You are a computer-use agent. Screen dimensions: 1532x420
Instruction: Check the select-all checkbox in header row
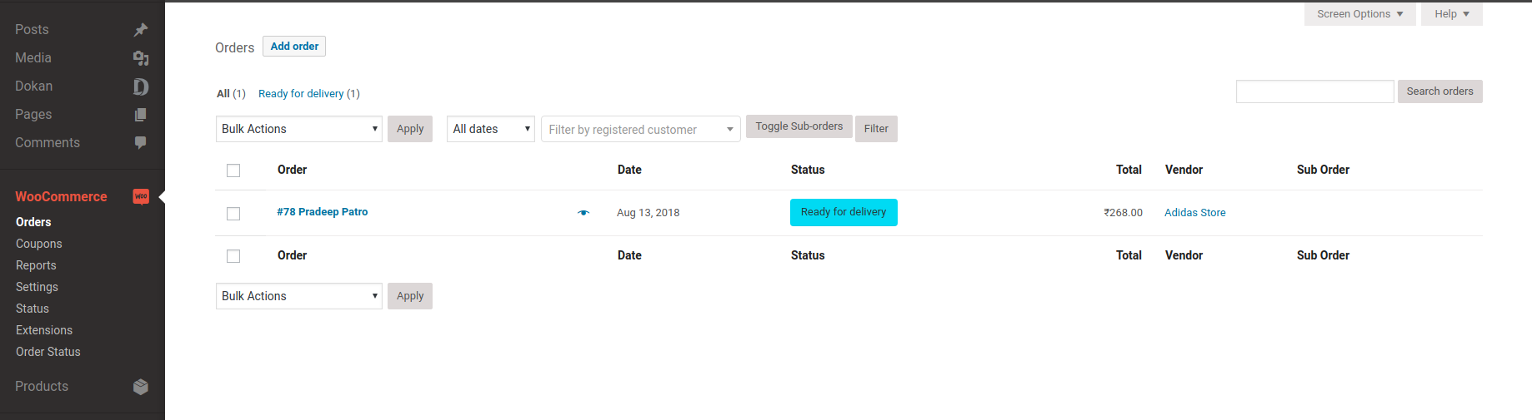click(233, 170)
